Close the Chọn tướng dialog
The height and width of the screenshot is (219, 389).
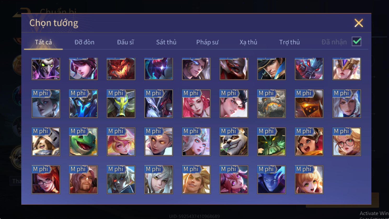click(x=359, y=23)
